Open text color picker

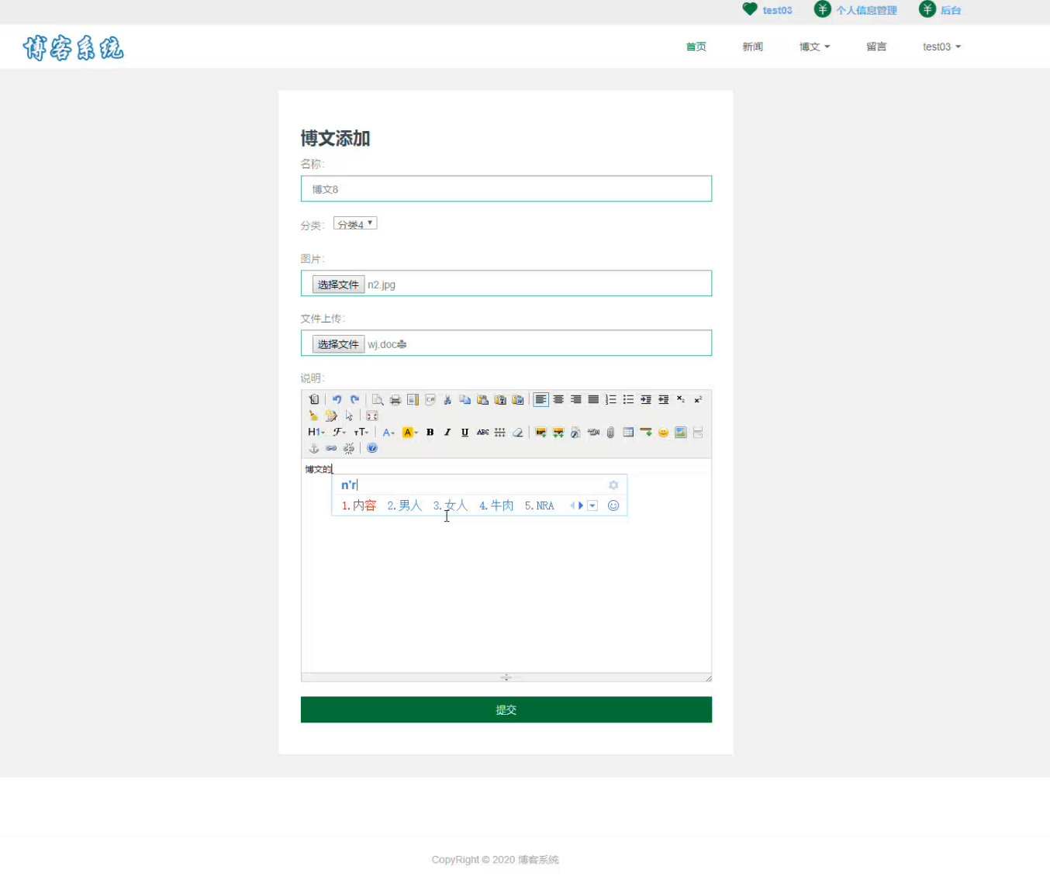click(389, 432)
